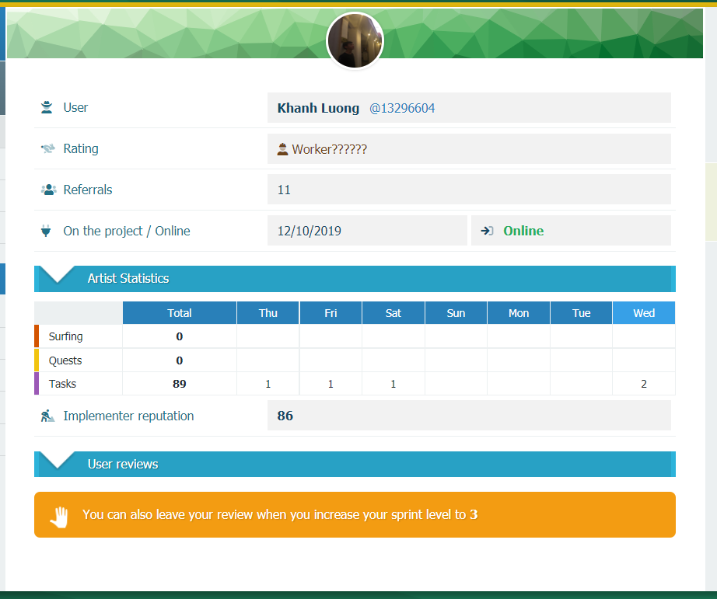717x599 pixels.
Task: Click the Artist Statistics header title
Action: [x=128, y=278]
